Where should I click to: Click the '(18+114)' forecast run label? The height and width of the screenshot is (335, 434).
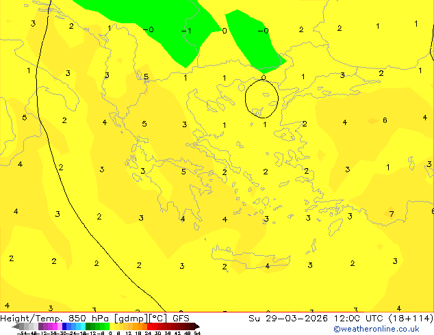(x=411, y=319)
